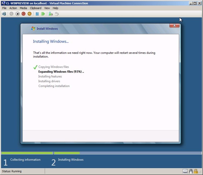The height and width of the screenshot is (175, 203).
Task: Close the Install Windows dialog
Action: (x=174, y=25)
